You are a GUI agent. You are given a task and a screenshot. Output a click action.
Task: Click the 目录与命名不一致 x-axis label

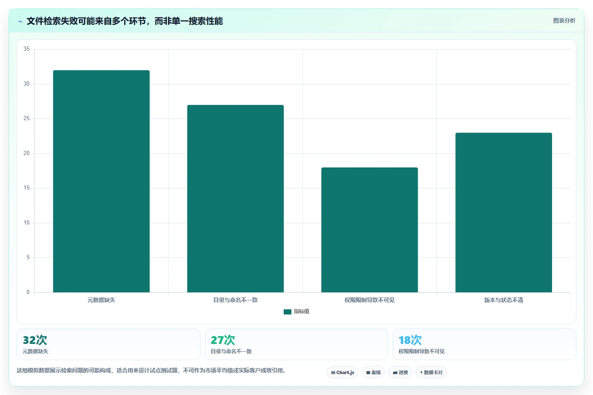235,300
